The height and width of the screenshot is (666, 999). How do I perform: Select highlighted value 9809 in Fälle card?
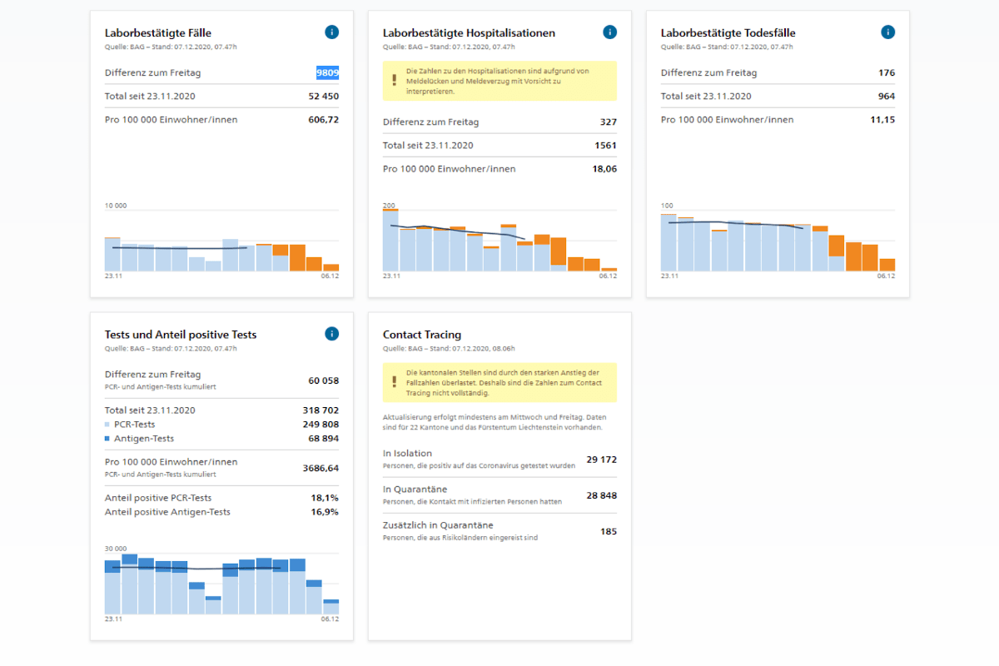[327, 72]
